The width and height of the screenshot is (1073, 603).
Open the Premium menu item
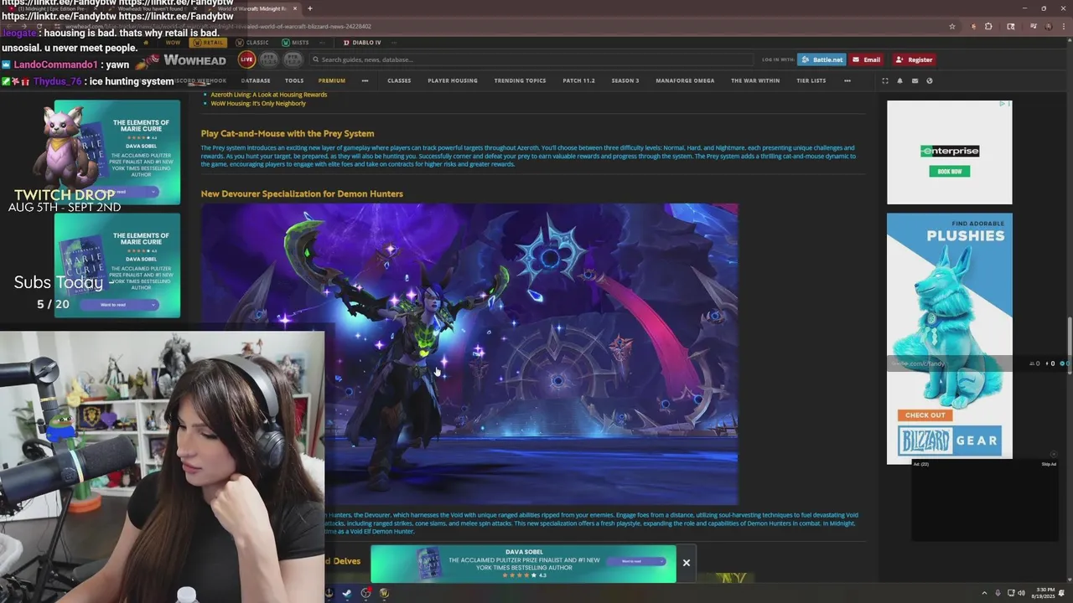(331, 80)
